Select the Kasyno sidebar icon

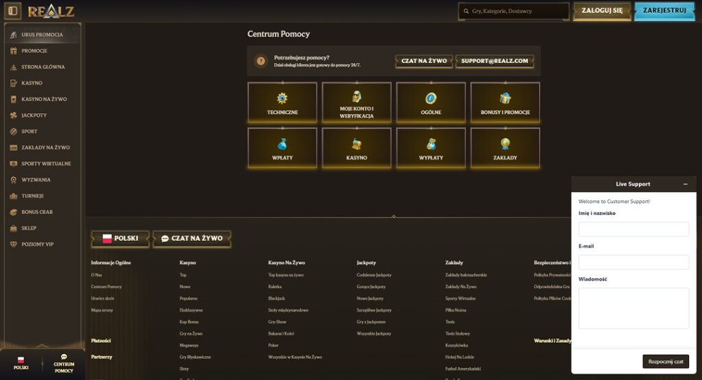coord(14,83)
